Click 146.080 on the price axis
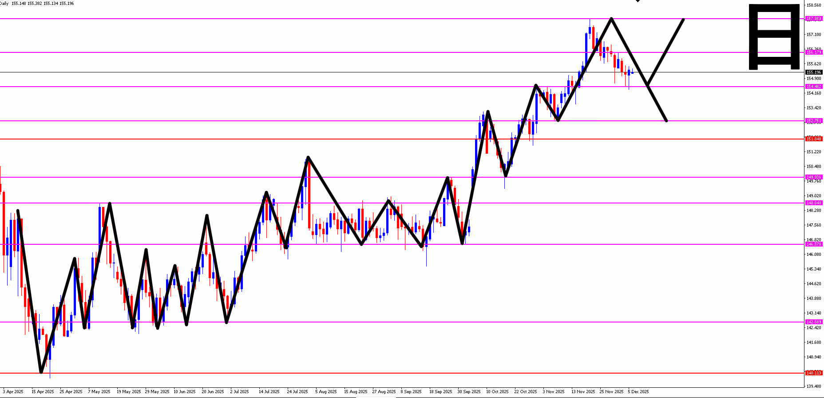 (814, 255)
